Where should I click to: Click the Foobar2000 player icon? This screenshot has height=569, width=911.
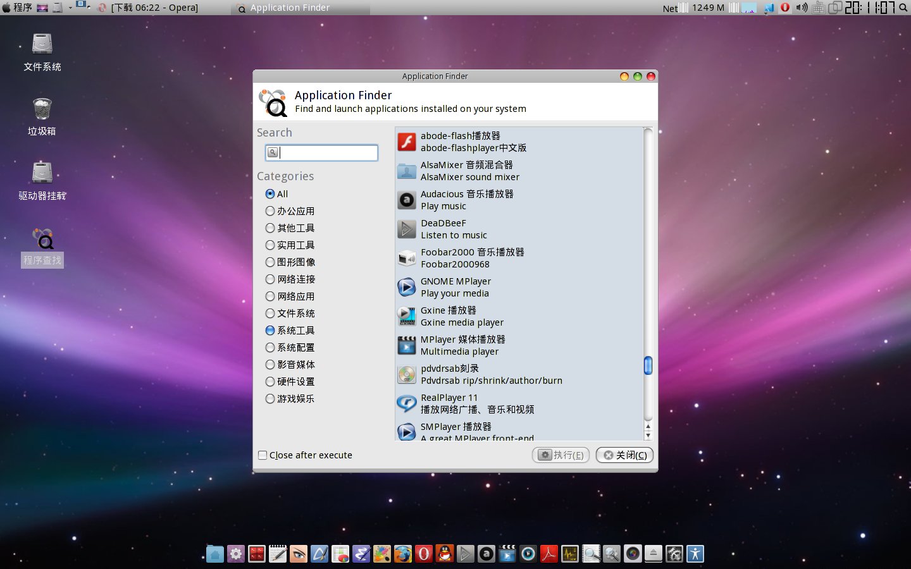click(407, 258)
